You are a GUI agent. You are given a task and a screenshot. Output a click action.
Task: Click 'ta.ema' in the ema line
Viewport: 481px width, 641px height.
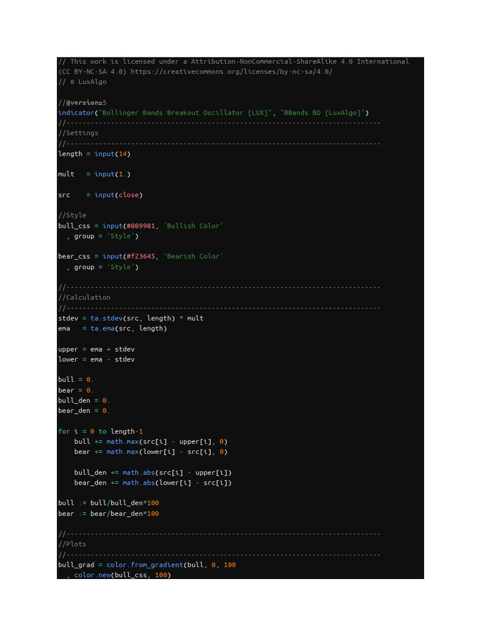coord(102,329)
